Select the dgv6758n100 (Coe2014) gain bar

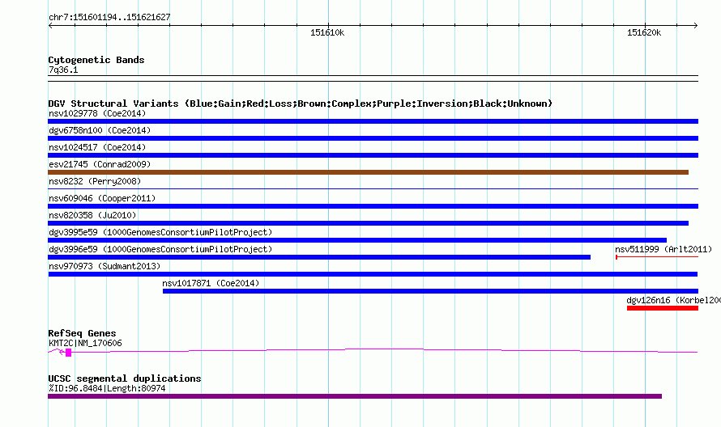tap(373, 138)
